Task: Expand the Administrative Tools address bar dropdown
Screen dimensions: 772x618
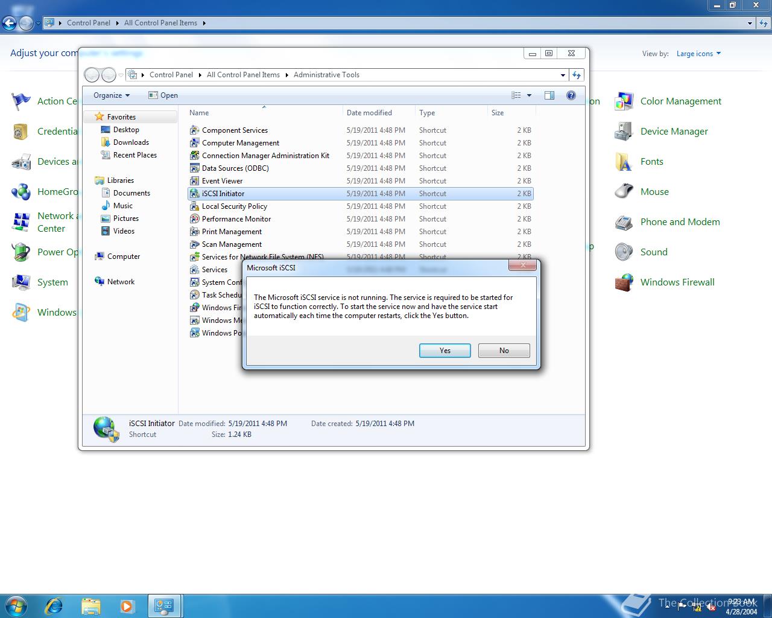Action: [563, 75]
